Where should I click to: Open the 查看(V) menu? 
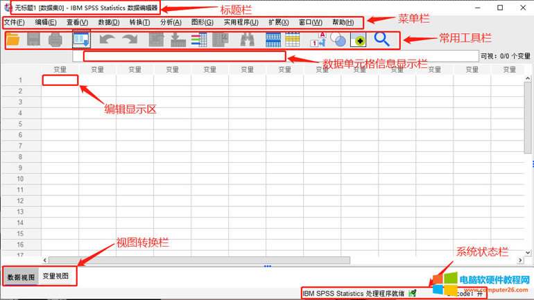(77, 22)
